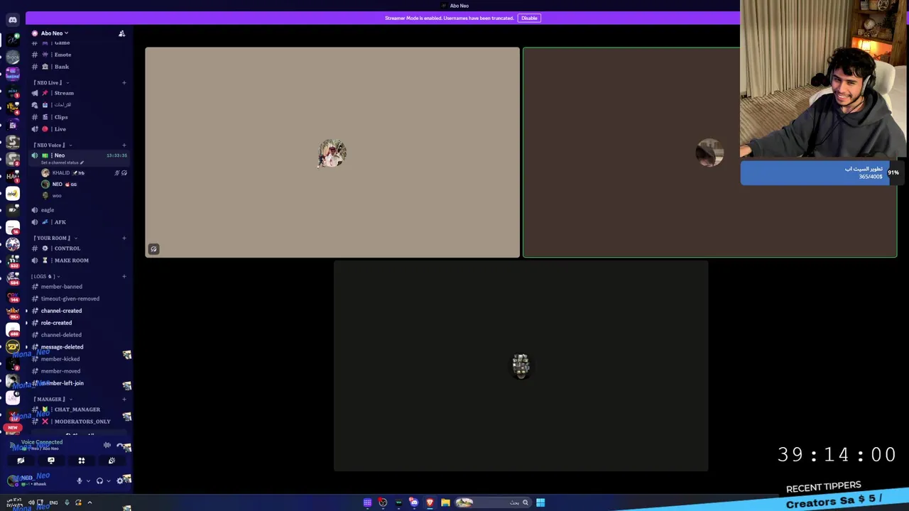Viewport: 909px width, 511px height.
Task: Open Brave browser from taskbar
Action: coord(430,502)
